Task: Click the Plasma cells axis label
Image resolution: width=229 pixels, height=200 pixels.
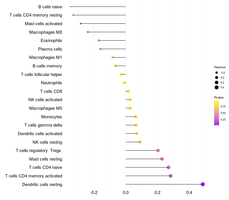Action: [50, 49]
